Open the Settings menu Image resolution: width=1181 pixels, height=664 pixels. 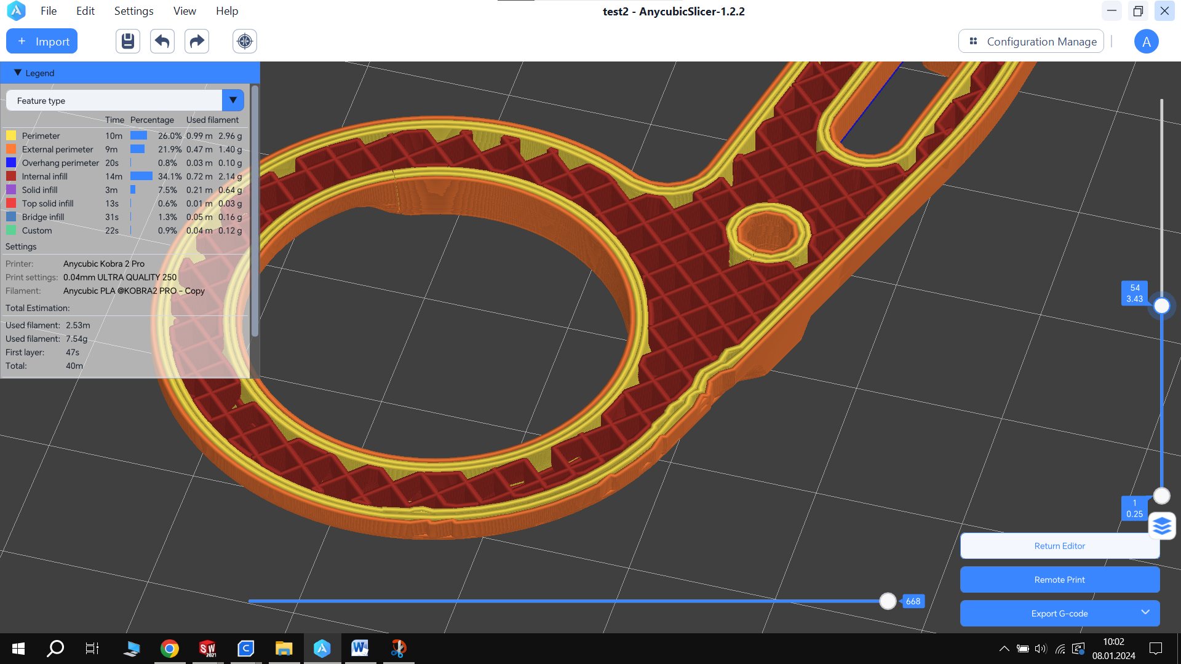point(133,11)
